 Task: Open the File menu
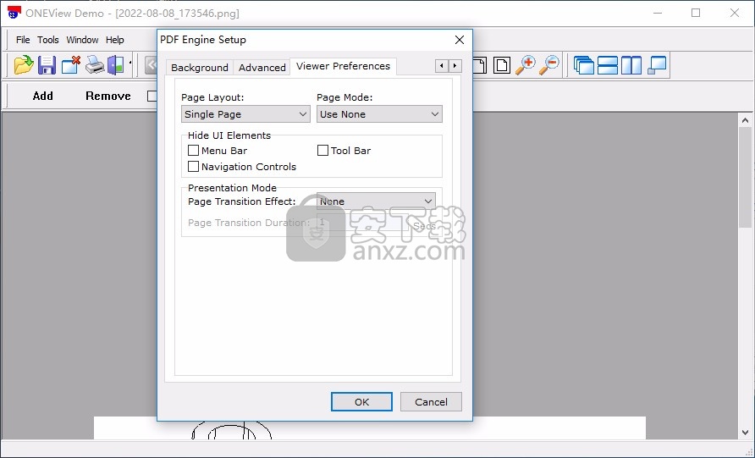23,40
